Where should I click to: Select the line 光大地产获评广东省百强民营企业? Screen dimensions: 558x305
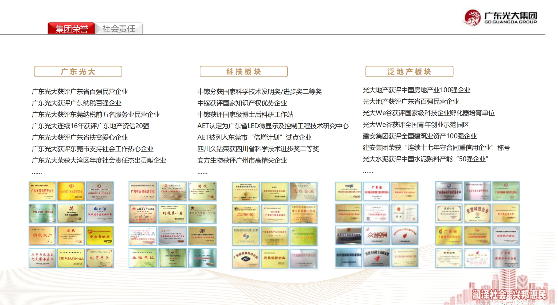pyautogui.click(x=411, y=101)
